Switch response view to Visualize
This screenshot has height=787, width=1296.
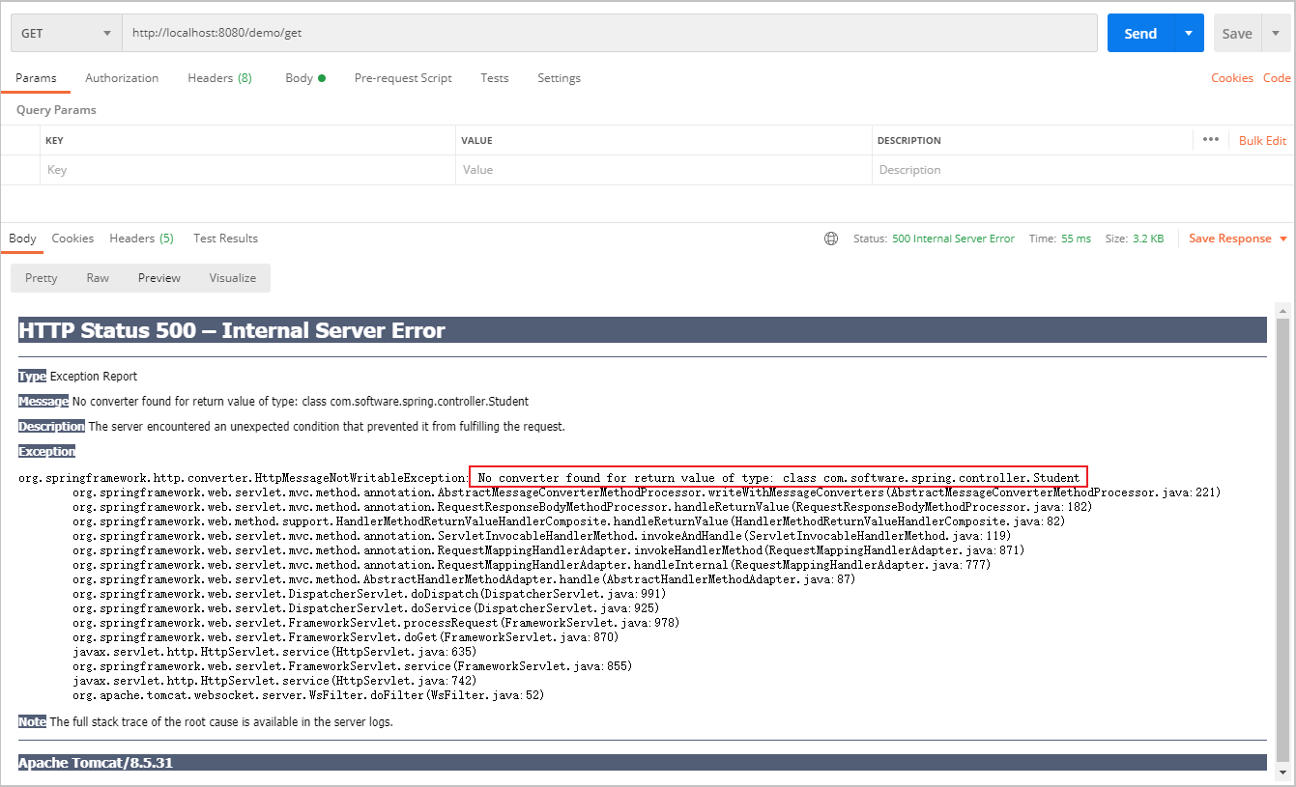pyautogui.click(x=233, y=278)
